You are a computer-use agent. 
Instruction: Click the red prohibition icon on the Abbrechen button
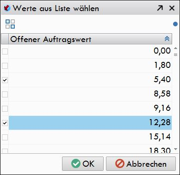[119, 163]
